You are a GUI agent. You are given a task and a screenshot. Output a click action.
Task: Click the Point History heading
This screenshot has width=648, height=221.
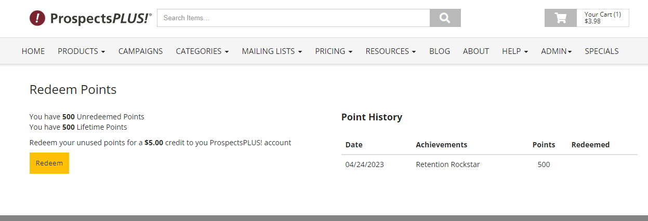[x=372, y=117]
